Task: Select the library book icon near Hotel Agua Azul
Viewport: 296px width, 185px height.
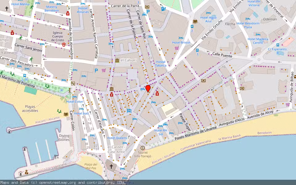Action: coord(195,22)
